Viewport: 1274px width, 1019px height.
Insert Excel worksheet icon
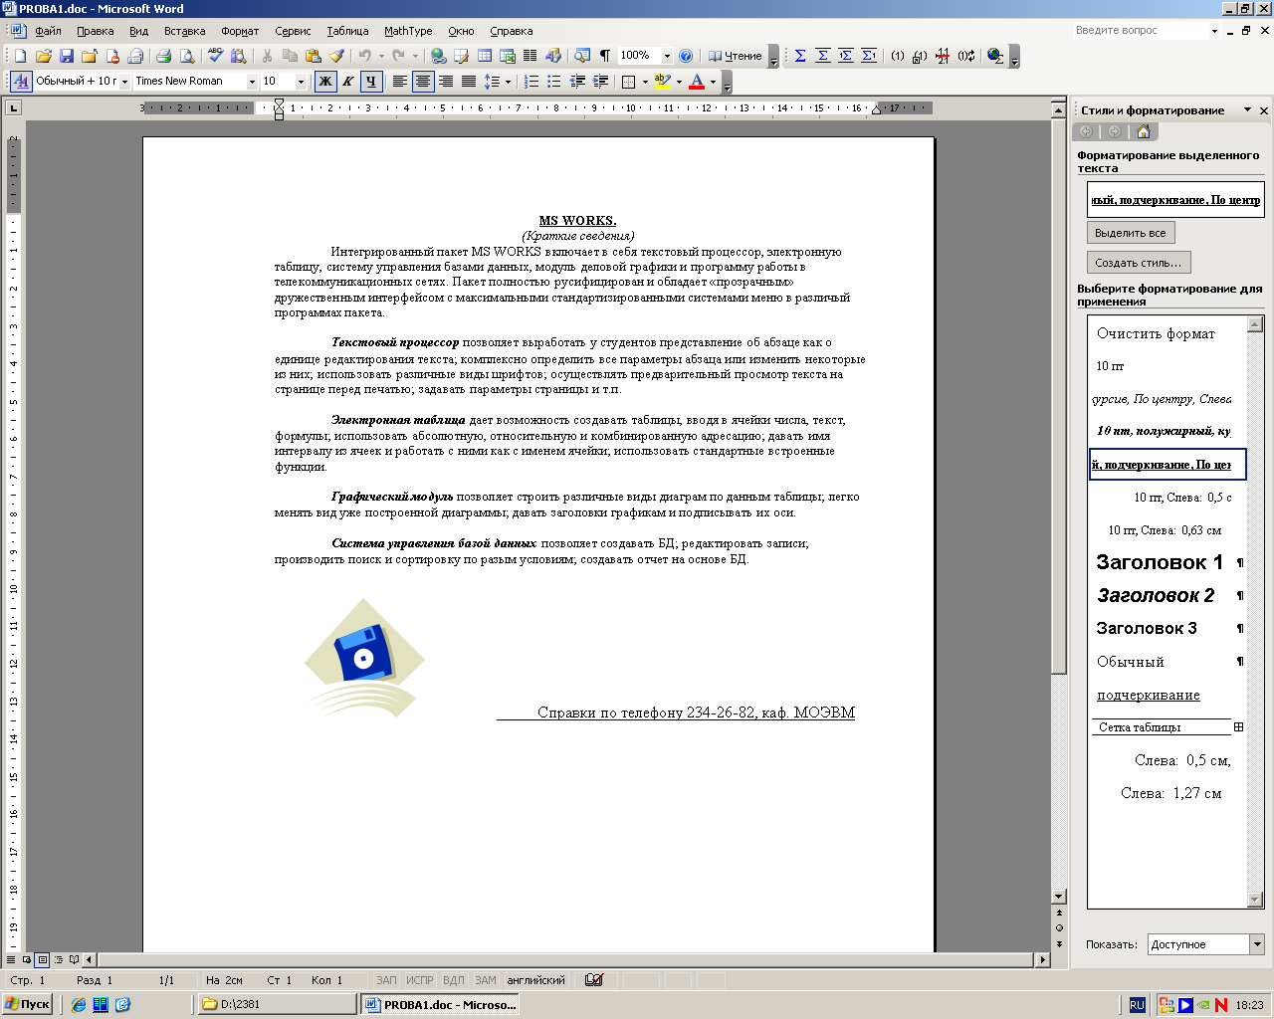(x=508, y=56)
